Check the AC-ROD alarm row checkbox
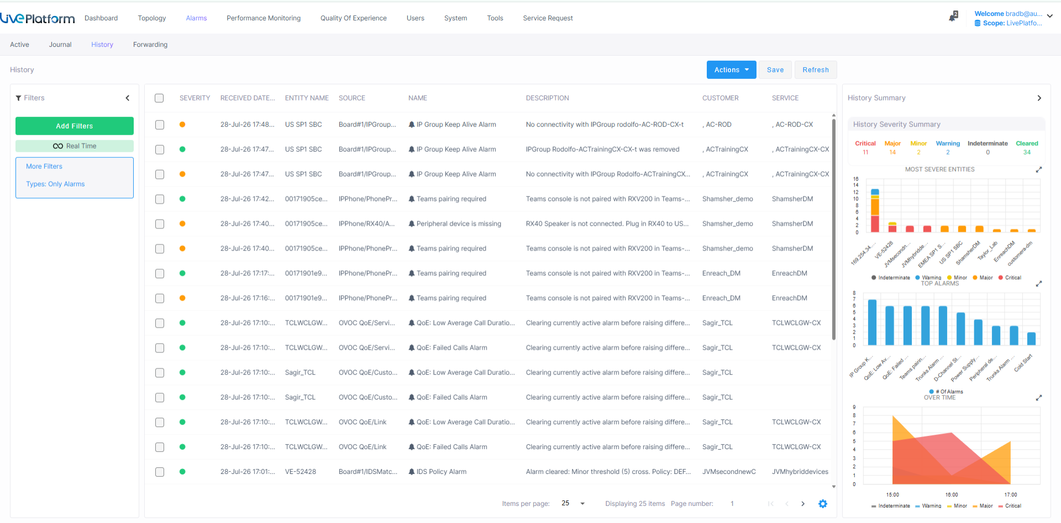 [x=160, y=125]
